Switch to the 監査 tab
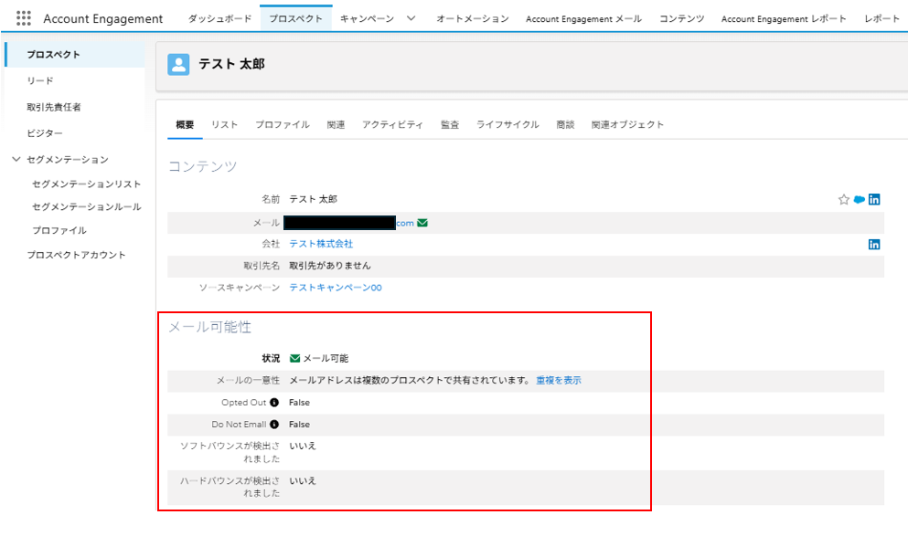The image size is (908, 536). tap(450, 124)
